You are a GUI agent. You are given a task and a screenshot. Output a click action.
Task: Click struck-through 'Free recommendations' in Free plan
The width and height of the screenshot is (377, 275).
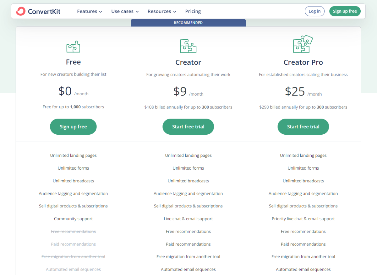[73, 232]
